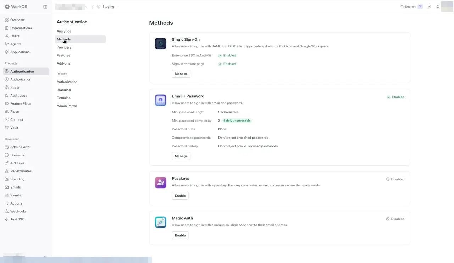Open the docs icon beside Search
Image resolution: width=454 pixels, height=263 pixels.
(x=429, y=7)
